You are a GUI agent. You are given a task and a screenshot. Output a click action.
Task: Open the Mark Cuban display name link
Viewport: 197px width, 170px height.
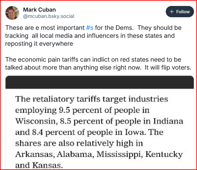(39, 10)
